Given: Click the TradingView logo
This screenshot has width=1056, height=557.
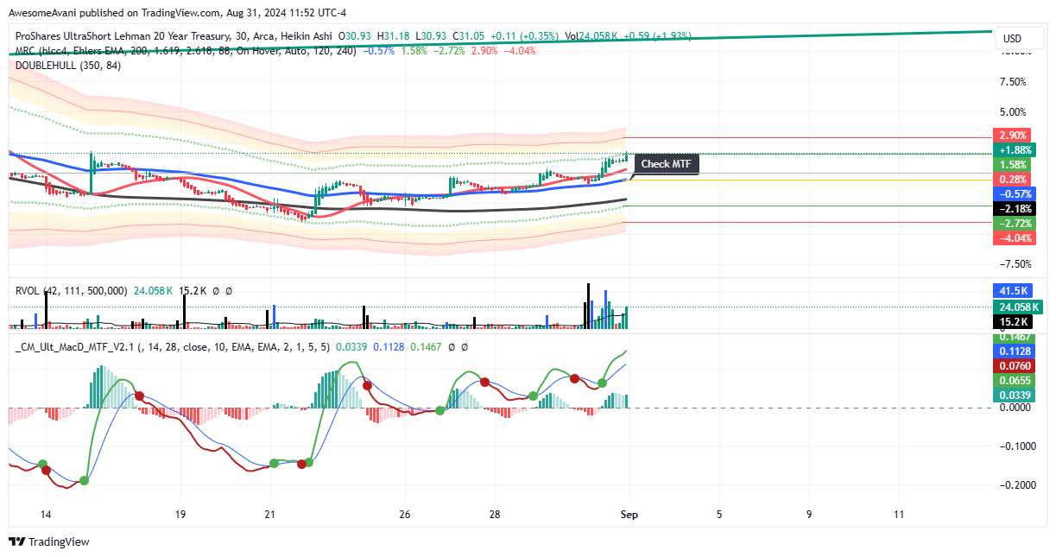Looking at the screenshot, I should [48, 541].
